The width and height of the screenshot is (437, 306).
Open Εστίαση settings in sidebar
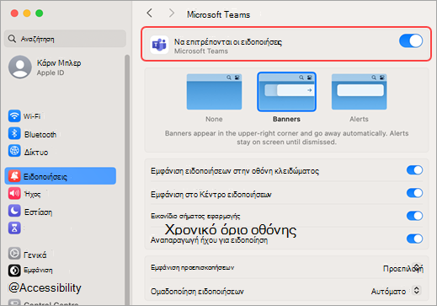(x=61, y=212)
